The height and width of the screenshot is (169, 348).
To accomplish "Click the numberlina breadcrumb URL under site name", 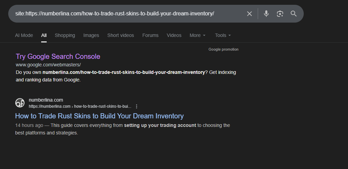I will point(80,106).
